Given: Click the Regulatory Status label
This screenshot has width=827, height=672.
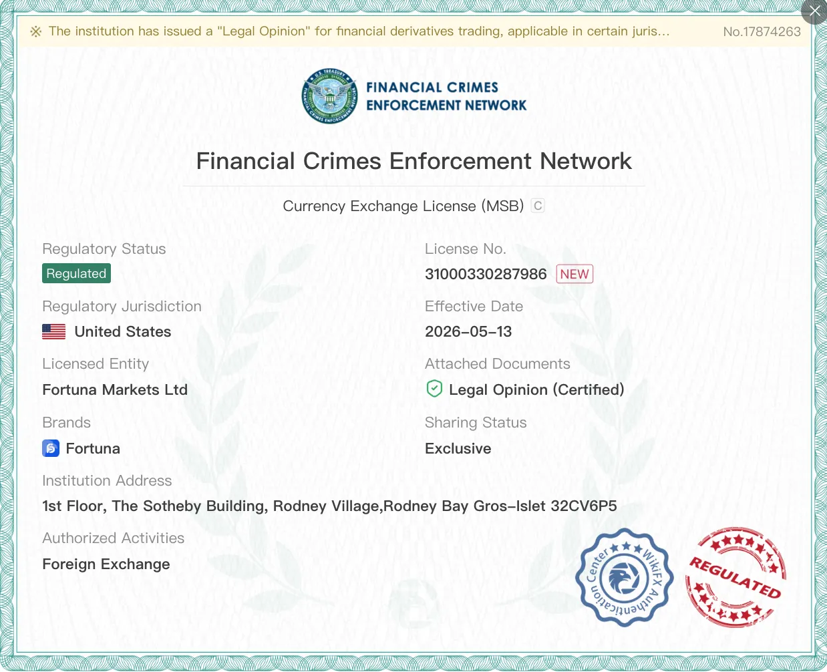Looking at the screenshot, I should tap(104, 248).
